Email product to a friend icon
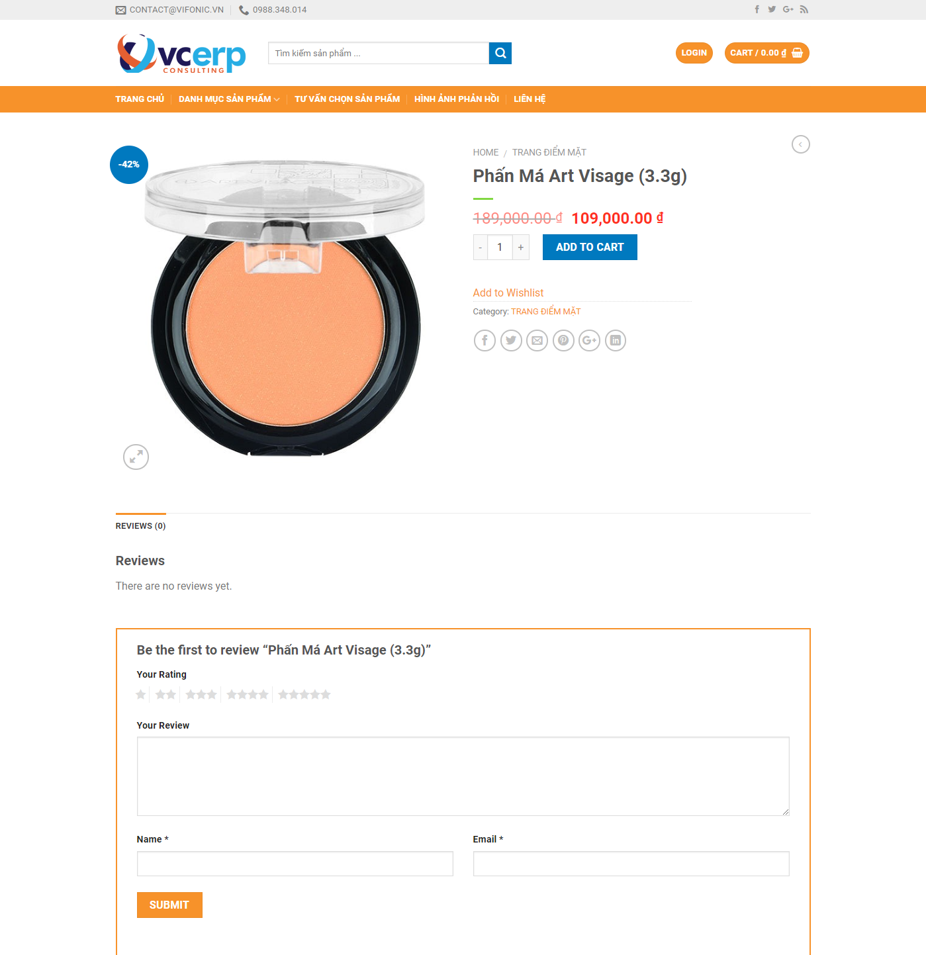This screenshot has height=955, width=926. point(537,340)
